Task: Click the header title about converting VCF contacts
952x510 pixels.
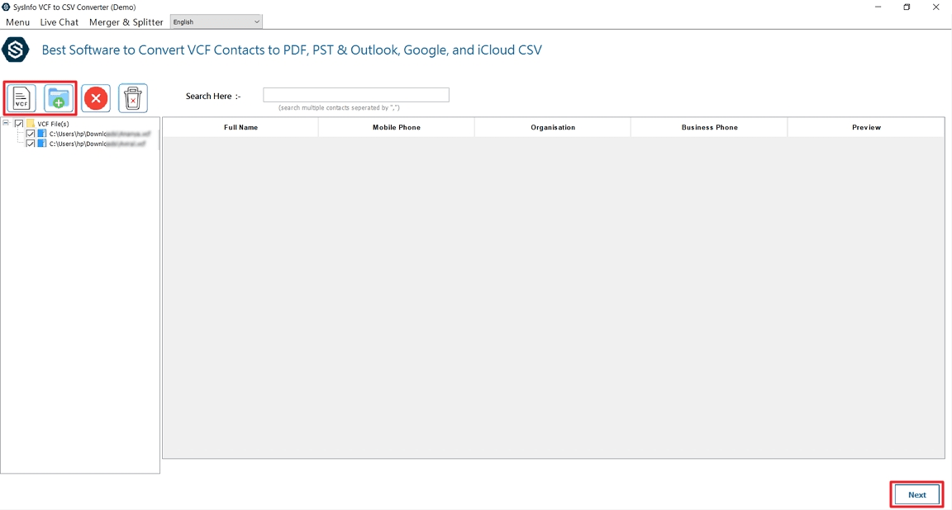Action: tap(292, 50)
